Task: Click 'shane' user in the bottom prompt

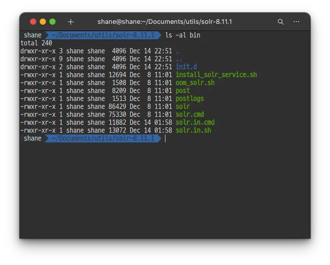Action: click(33, 138)
